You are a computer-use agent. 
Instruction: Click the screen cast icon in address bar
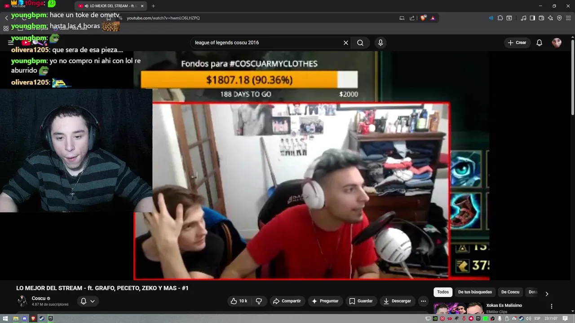click(x=402, y=18)
